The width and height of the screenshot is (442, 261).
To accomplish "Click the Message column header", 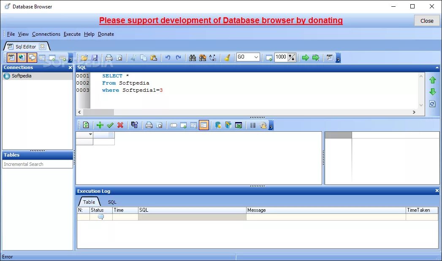I will click(x=326, y=210).
